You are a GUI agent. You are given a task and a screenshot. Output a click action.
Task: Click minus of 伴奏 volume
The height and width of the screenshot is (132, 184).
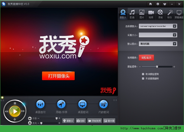pyautogui.click(x=38, y=118)
